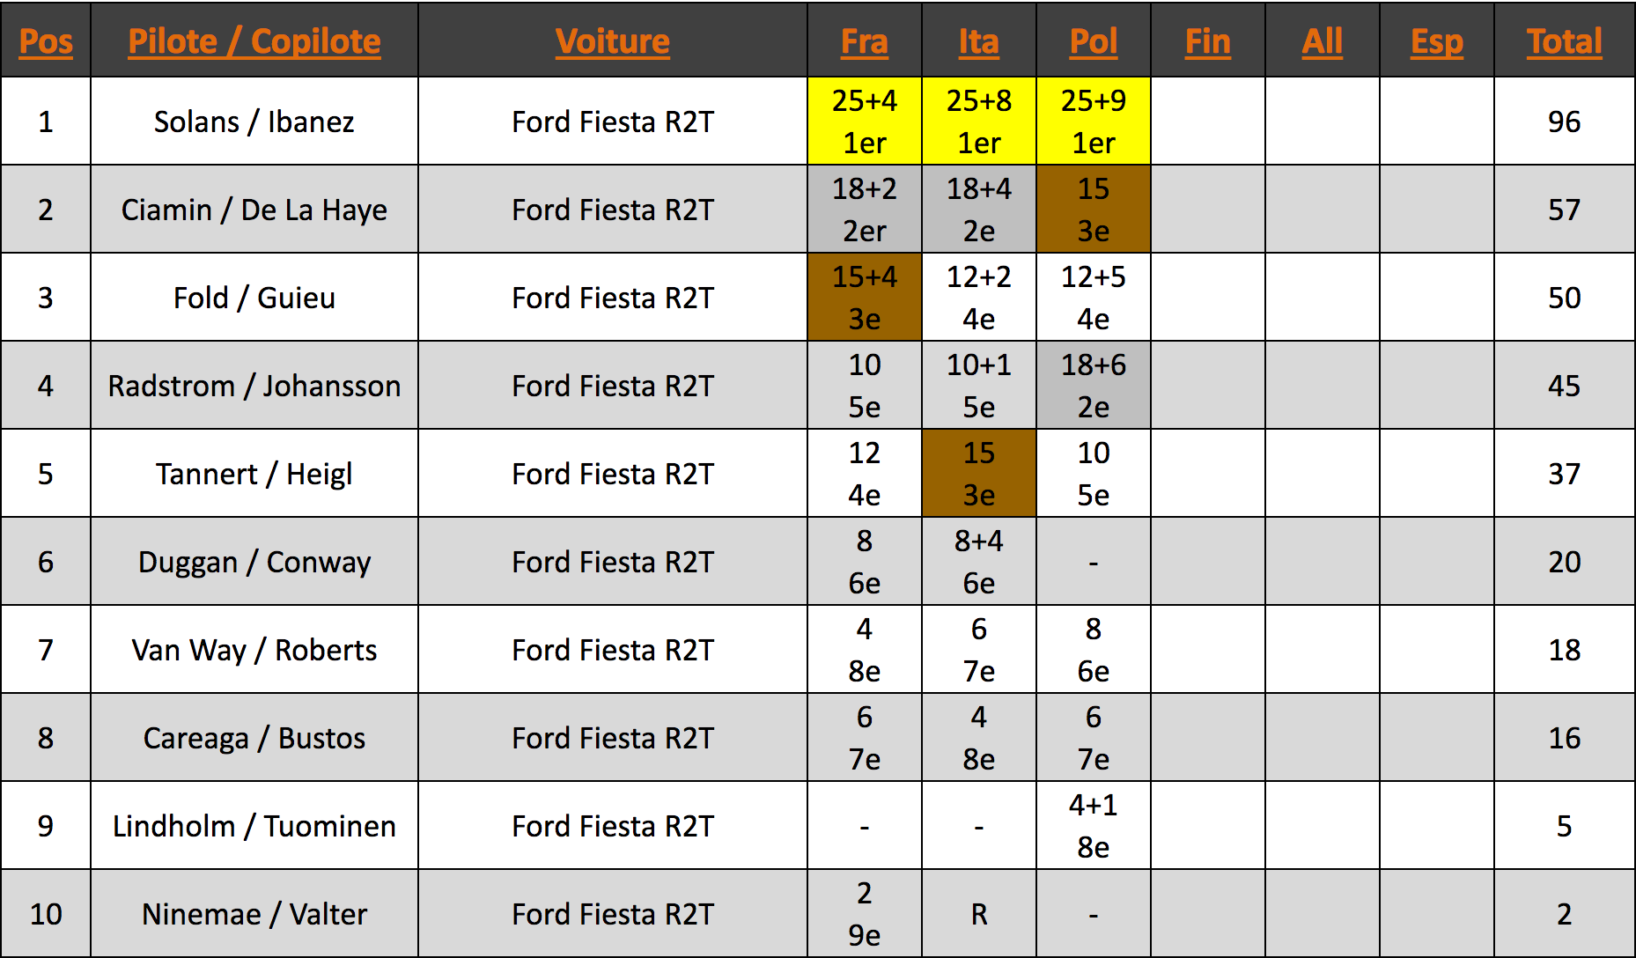1636x958 pixels.
Task: Click the R cell in Ninemae row
Action: (979, 914)
